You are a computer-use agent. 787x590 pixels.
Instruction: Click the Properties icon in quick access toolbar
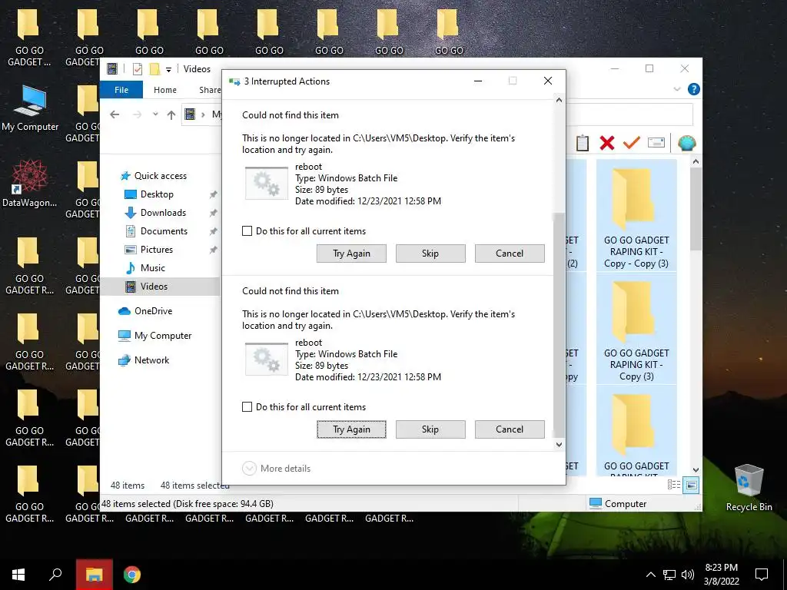(137, 68)
